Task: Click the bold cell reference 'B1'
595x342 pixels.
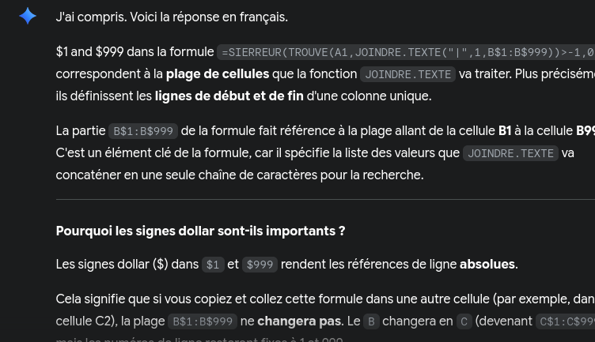Action: coord(505,130)
